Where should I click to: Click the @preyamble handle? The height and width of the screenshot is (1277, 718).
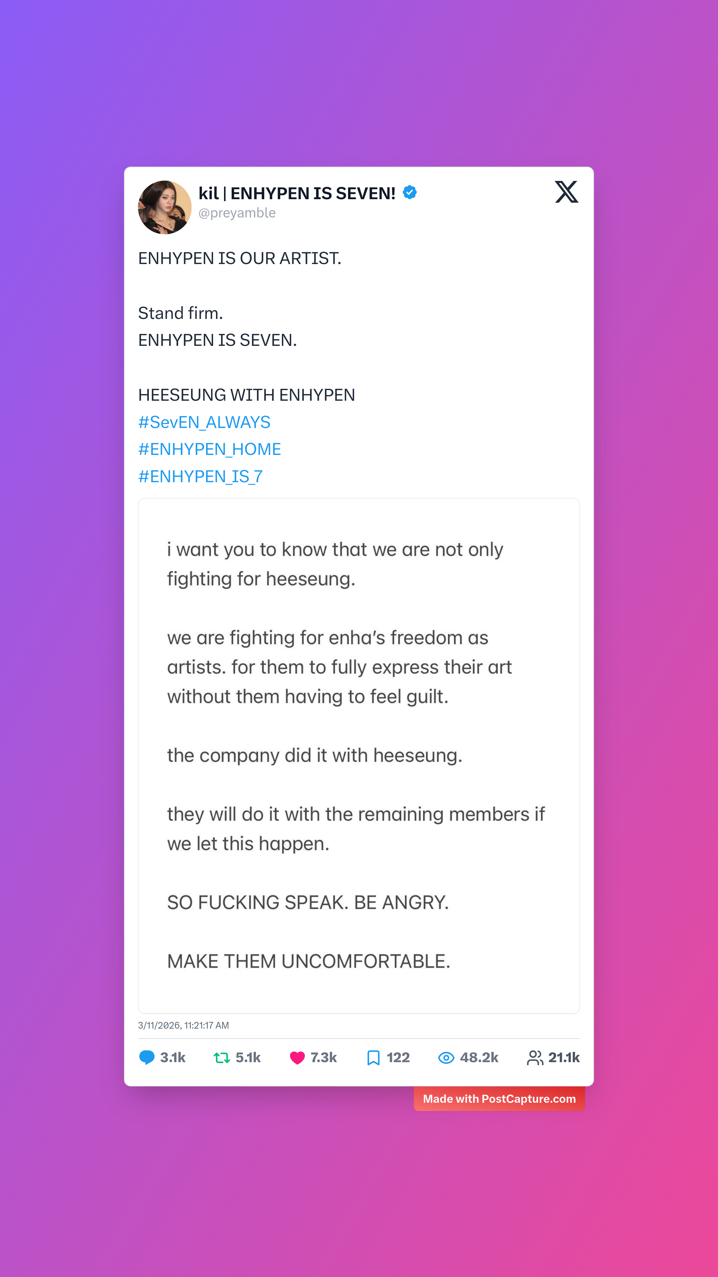point(237,213)
